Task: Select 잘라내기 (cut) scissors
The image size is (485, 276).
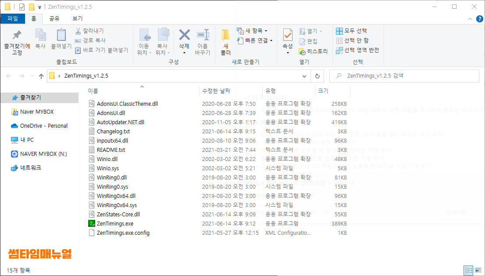Action: [90, 31]
